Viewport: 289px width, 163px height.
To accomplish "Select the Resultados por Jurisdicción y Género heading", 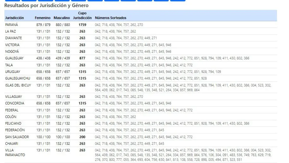I will click(46, 5).
